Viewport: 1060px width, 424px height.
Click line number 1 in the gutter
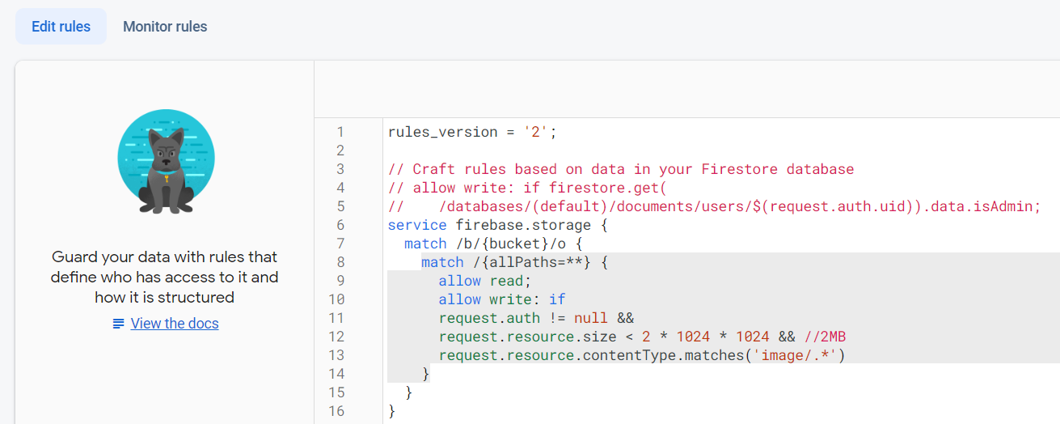click(340, 132)
